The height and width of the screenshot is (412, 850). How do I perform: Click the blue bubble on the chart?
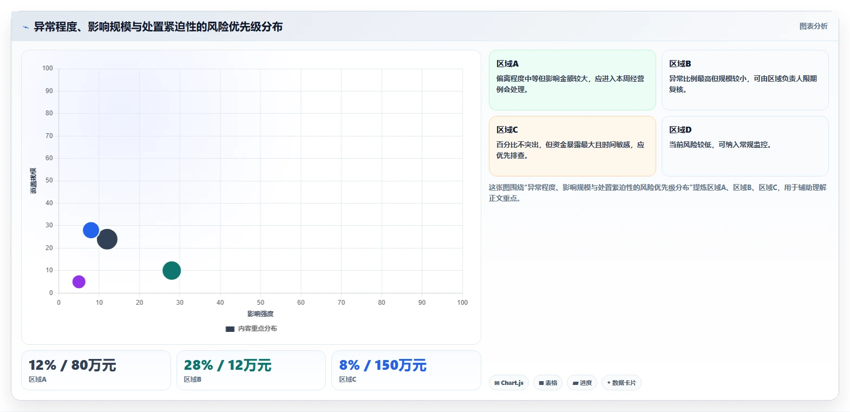pos(91,230)
